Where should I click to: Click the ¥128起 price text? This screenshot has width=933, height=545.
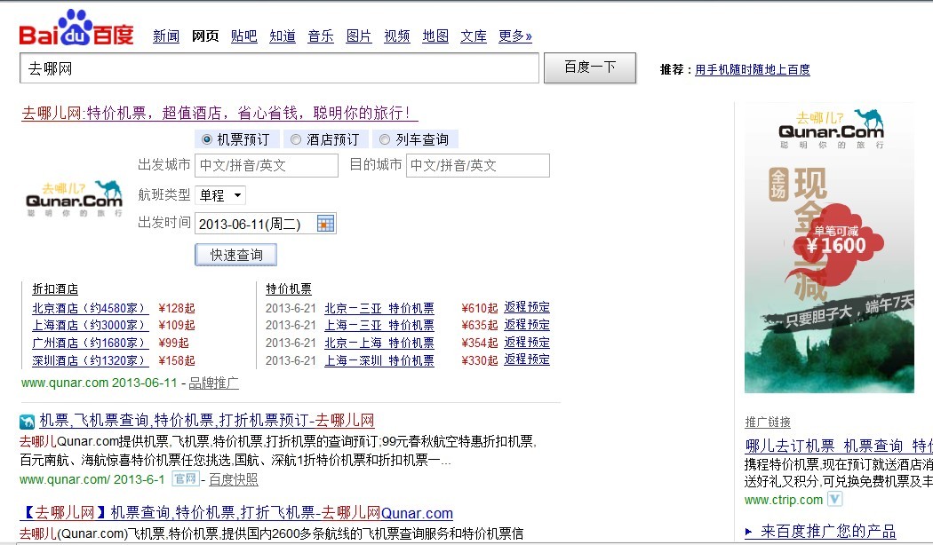[177, 309]
